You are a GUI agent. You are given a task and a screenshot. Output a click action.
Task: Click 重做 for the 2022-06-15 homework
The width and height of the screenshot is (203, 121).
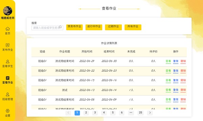(x=176, y=80)
